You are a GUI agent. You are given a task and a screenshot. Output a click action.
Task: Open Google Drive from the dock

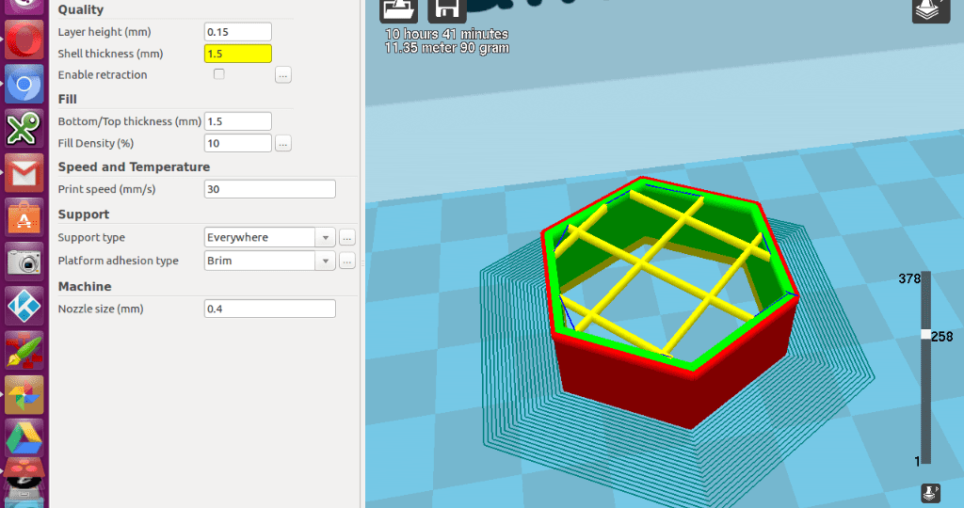point(24,438)
